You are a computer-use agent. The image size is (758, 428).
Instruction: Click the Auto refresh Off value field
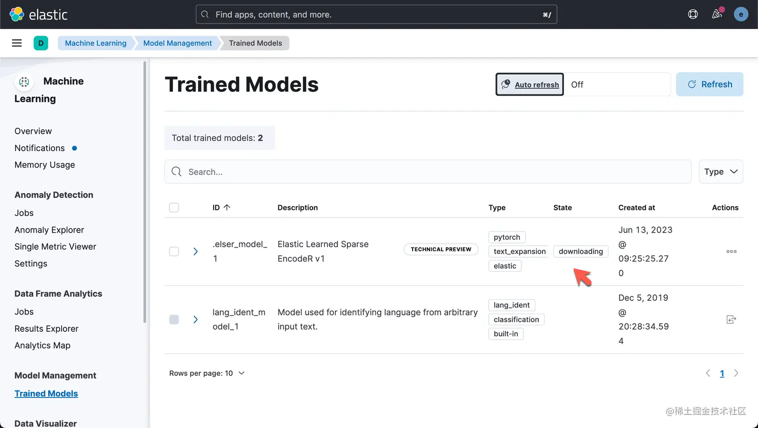tap(617, 85)
